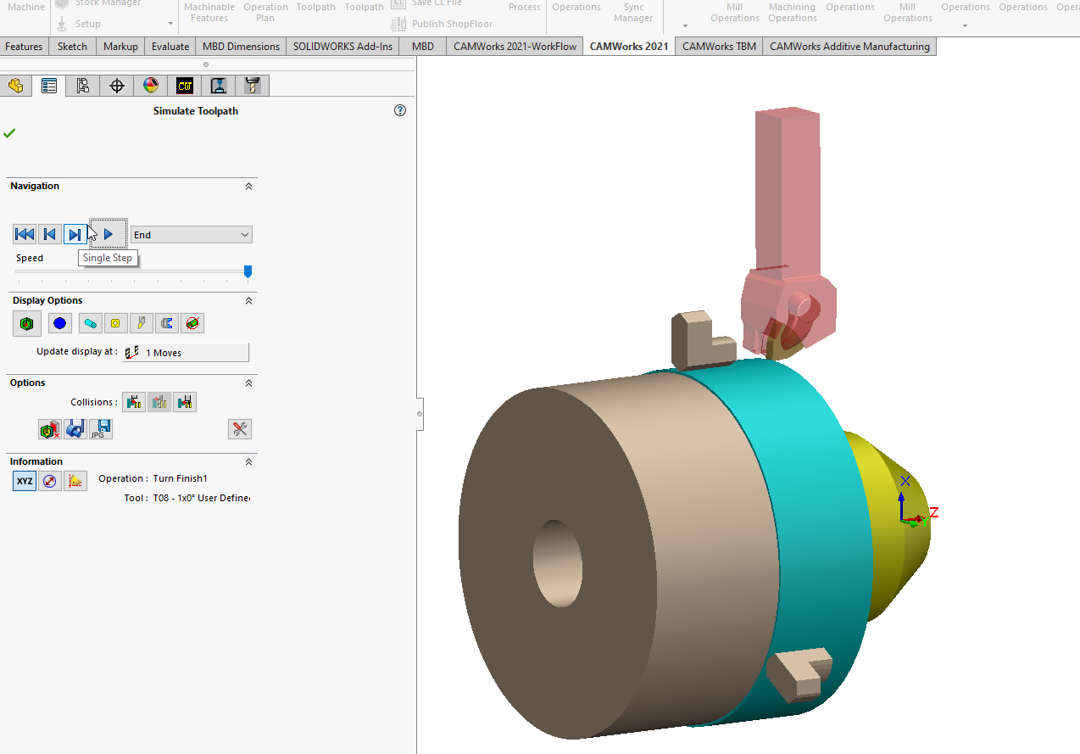Image resolution: width=1080 pixels, height=754 pixels.
Task: Open CAMWorks 2021-WorkFlow tab
Action: 515,47
